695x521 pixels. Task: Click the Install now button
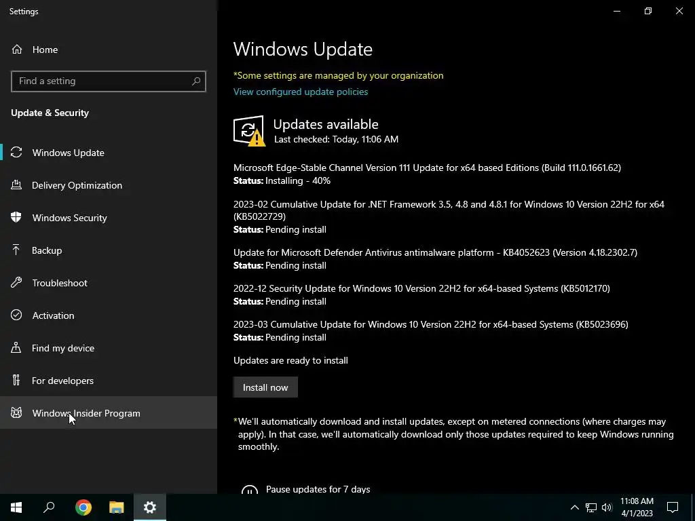265,387
